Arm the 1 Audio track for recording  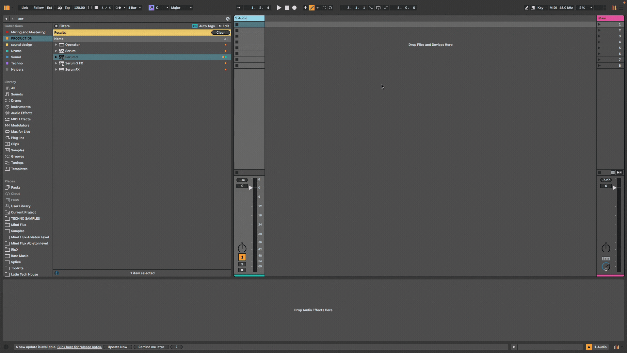(242, 270)
